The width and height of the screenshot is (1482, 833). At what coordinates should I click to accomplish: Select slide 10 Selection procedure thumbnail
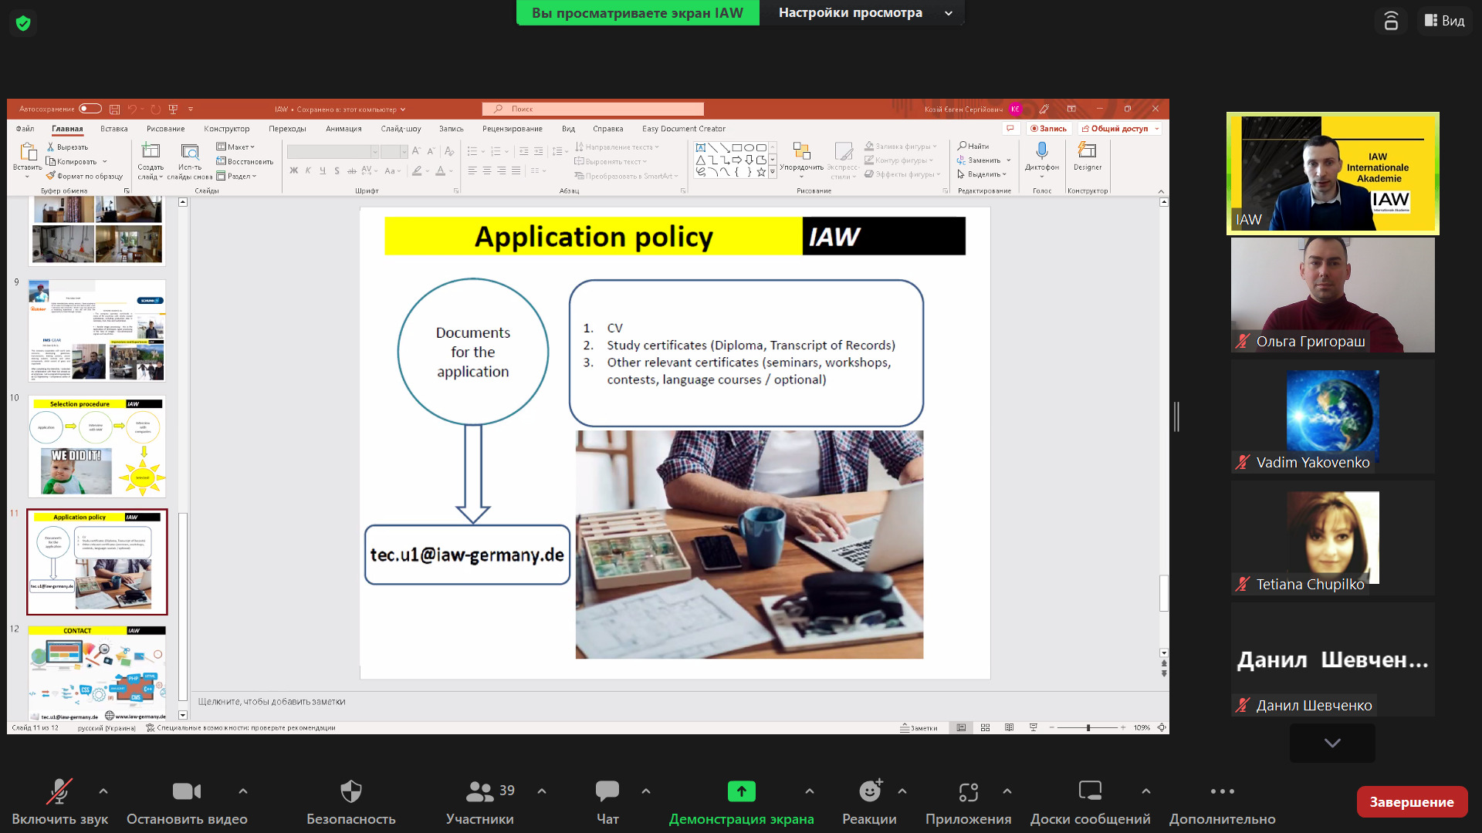click(x=96, y=447)
